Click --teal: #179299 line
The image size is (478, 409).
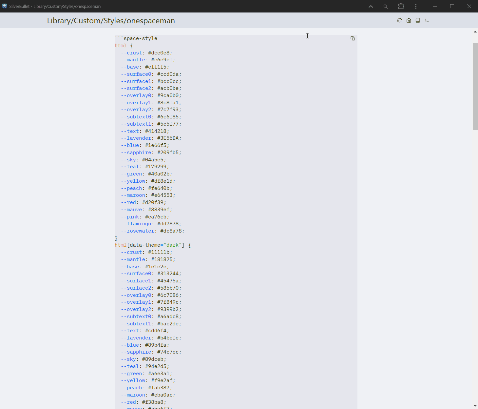point(145,167)
